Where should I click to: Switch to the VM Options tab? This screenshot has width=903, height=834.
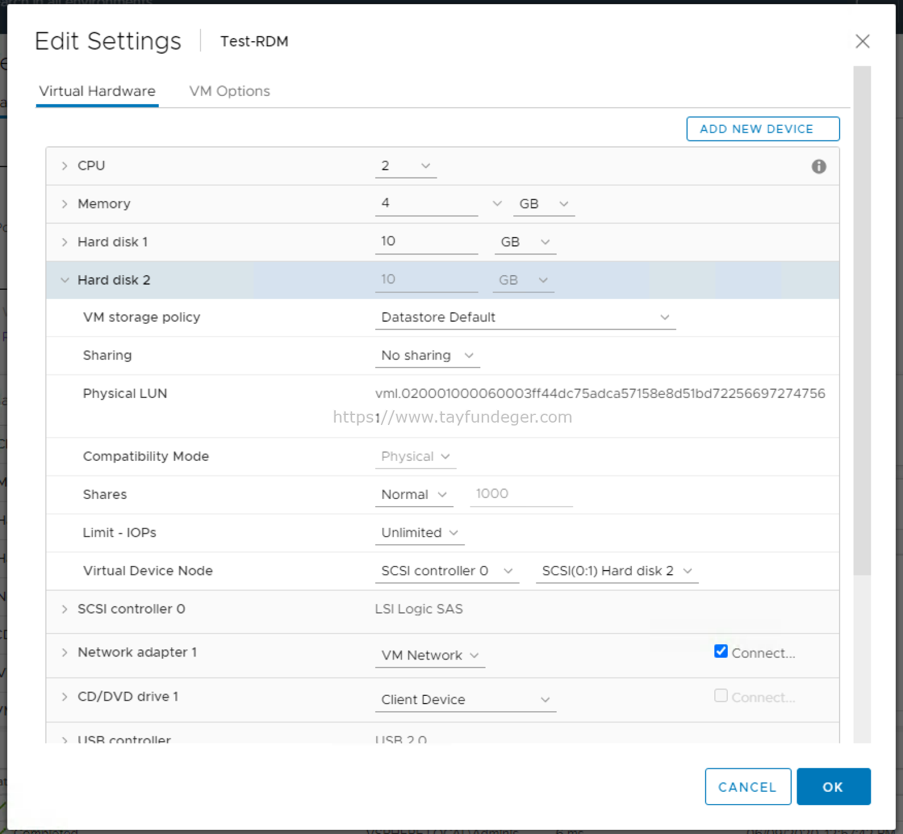(x=229, y=91)
